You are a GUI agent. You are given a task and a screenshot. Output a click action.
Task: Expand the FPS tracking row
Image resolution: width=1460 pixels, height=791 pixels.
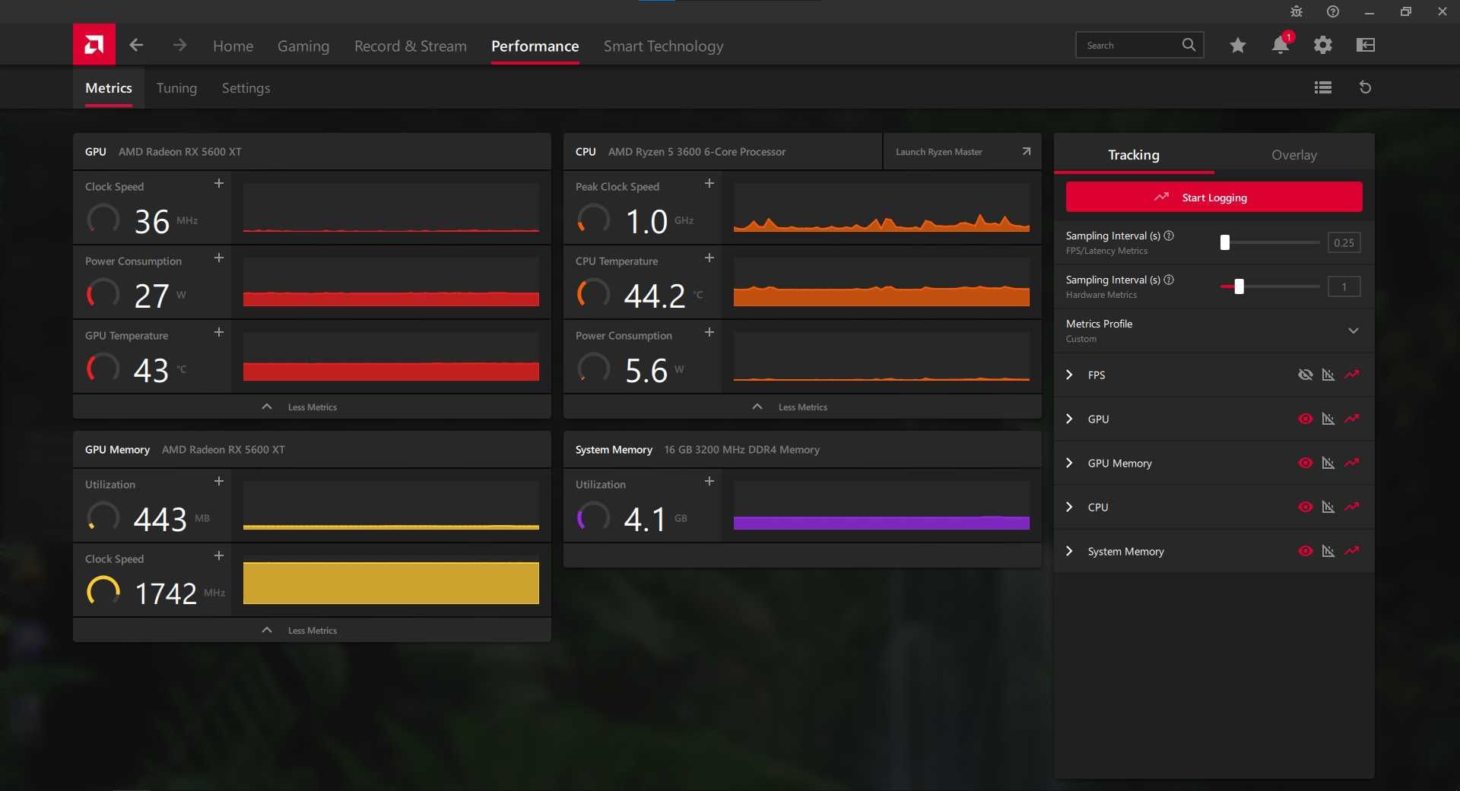click(1070, 375)
